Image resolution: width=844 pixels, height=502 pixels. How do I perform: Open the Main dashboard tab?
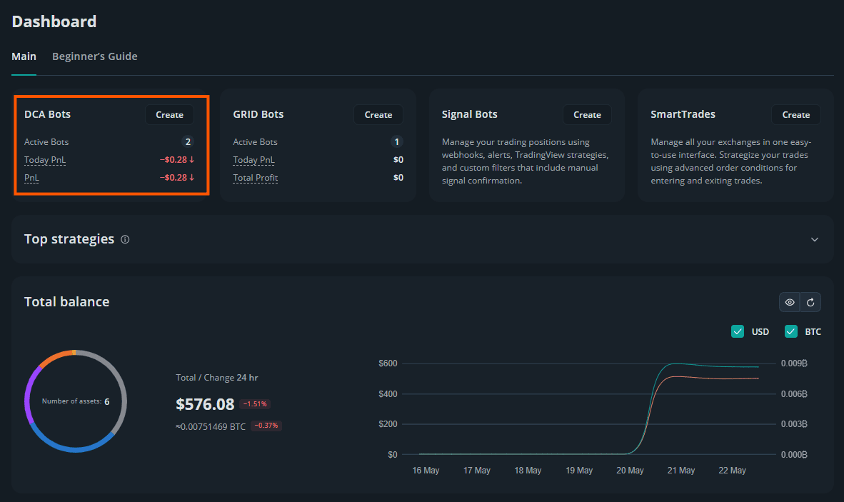[24, 56]
